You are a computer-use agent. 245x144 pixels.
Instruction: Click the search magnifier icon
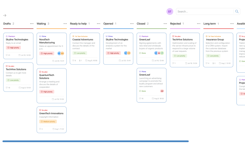(237, 11)
